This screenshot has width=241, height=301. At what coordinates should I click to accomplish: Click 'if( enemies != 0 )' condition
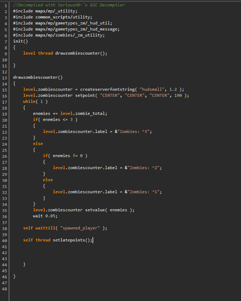coord(65,156)
